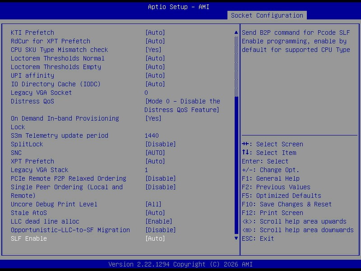Screen dimensions: 361x271
Task: Open KTI Prefetch [Auto] option
Action: point(155,33)
